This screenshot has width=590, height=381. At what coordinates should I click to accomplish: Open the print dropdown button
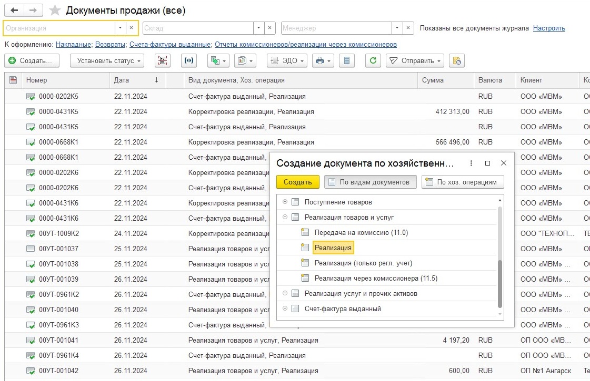pyautogui.click(x=323, y=61)
